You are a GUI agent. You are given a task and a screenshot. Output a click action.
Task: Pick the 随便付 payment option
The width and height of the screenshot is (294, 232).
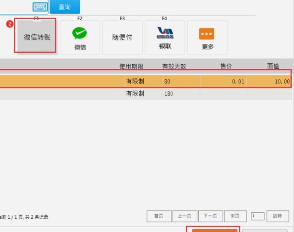point(122,38)
